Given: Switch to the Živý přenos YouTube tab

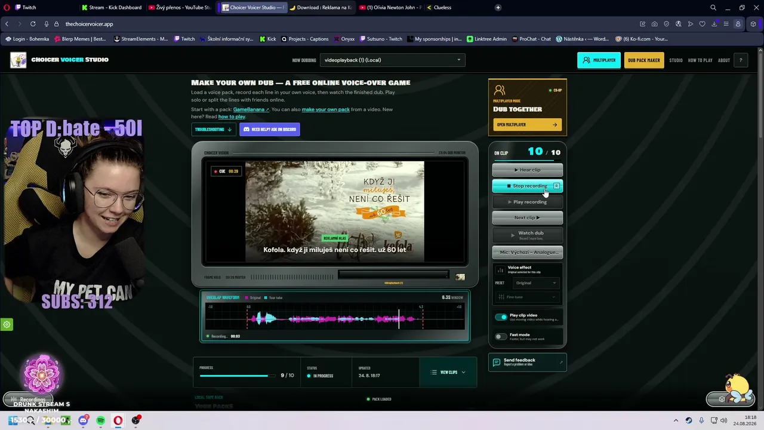Looking at the screenshot, I should pos(179,7).
